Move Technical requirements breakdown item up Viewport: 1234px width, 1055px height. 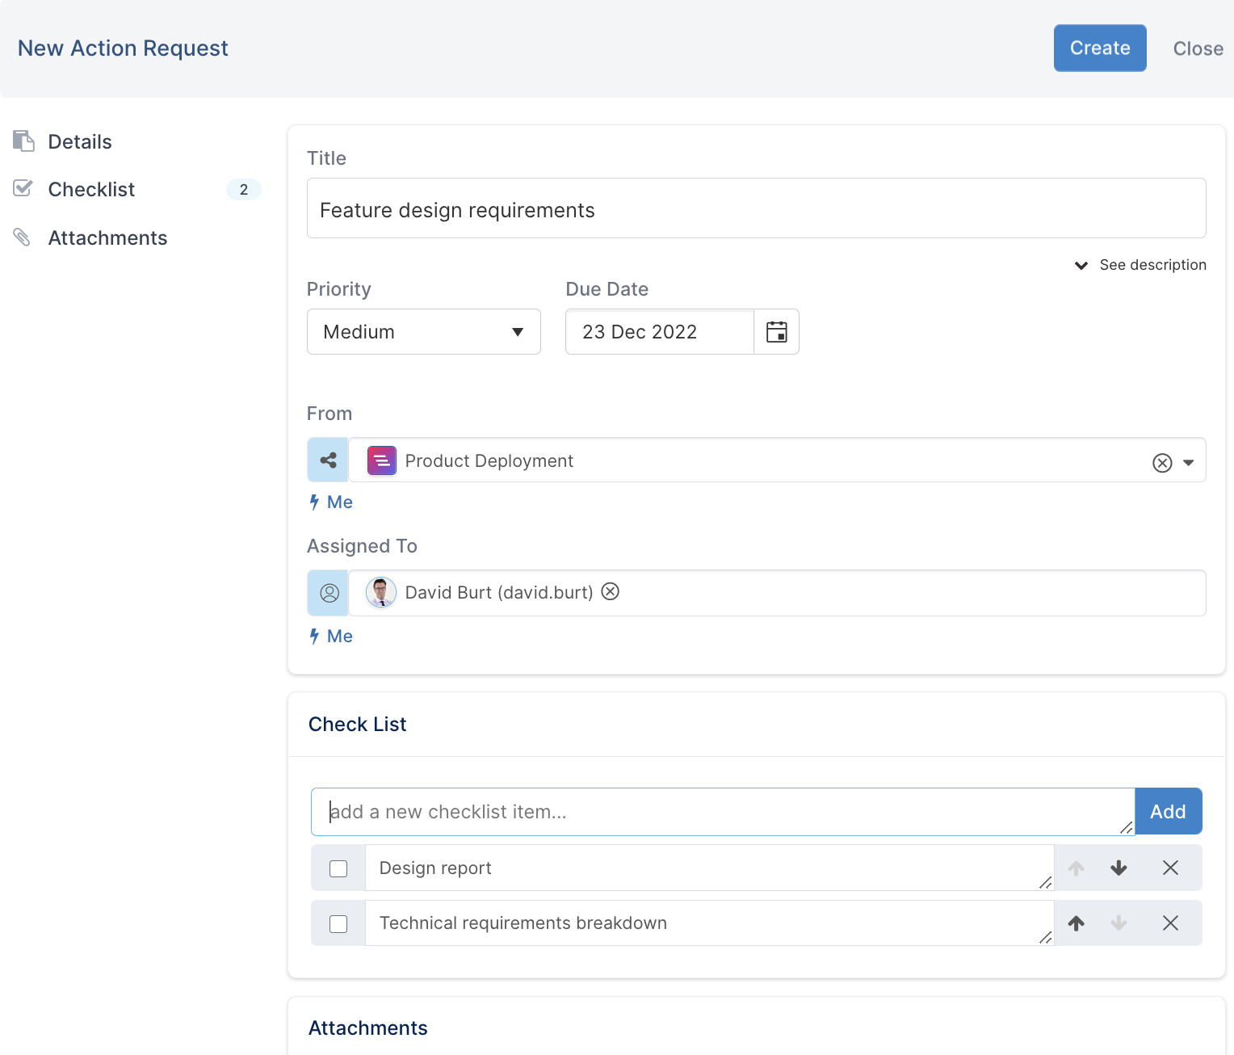[x=1076, y=923]
